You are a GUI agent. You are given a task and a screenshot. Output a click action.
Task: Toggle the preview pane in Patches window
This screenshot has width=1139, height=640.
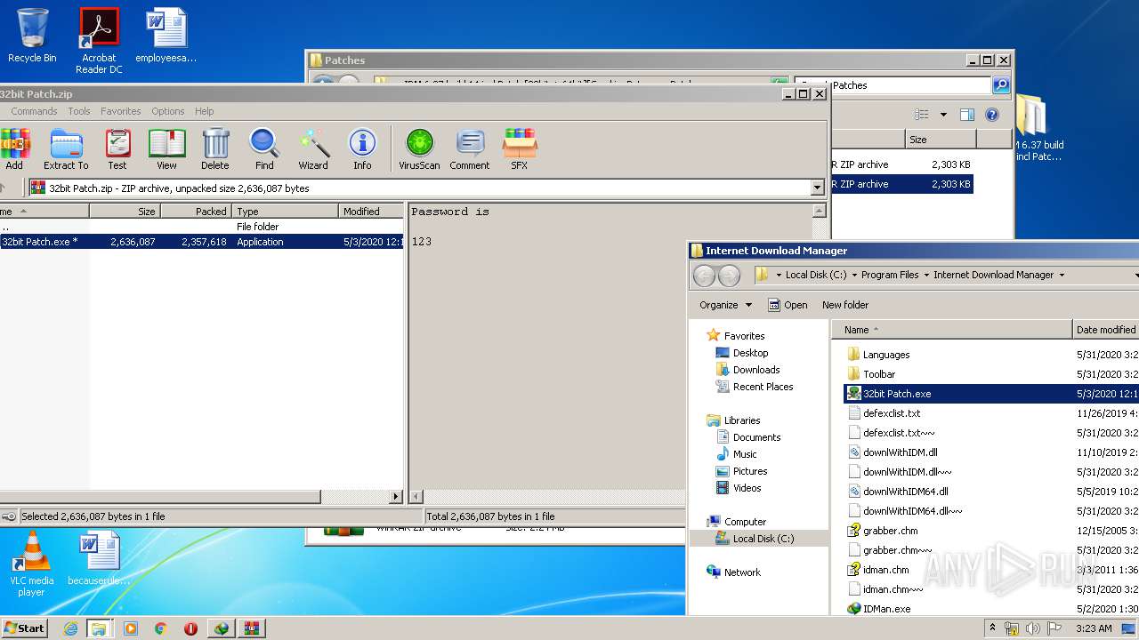tap(967, 115)
